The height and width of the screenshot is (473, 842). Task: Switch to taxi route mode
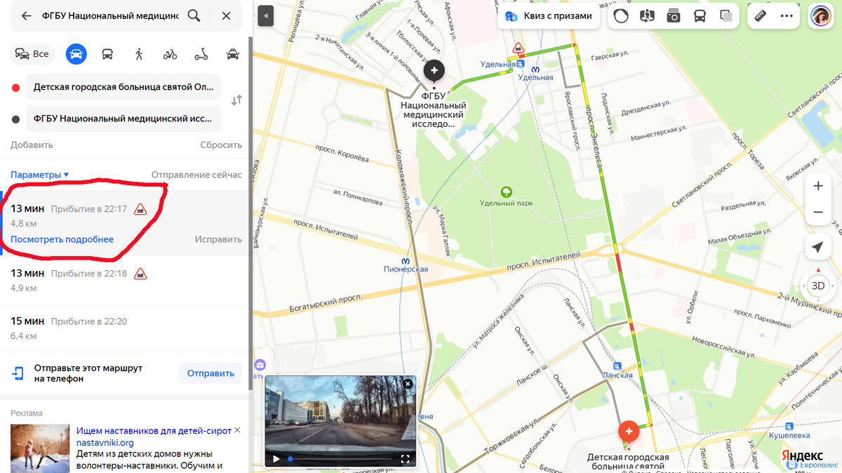pyautogui.click(x=233, y=54)
